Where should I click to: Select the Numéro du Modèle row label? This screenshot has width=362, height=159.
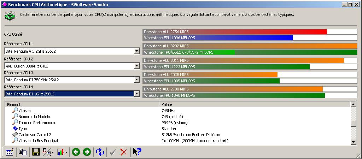tap(34, 117)
